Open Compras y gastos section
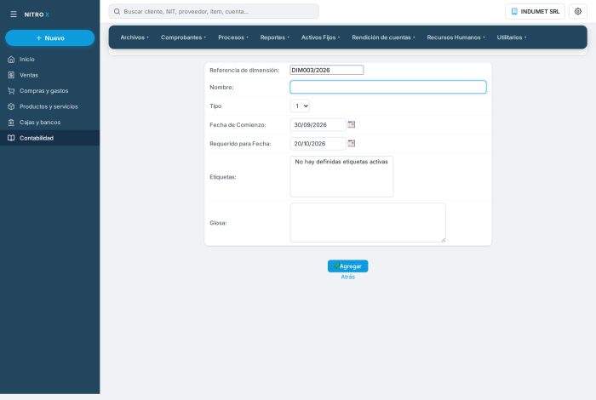Image resolution: width=596 pixels, height=400 pixels. tap(49, 91)
